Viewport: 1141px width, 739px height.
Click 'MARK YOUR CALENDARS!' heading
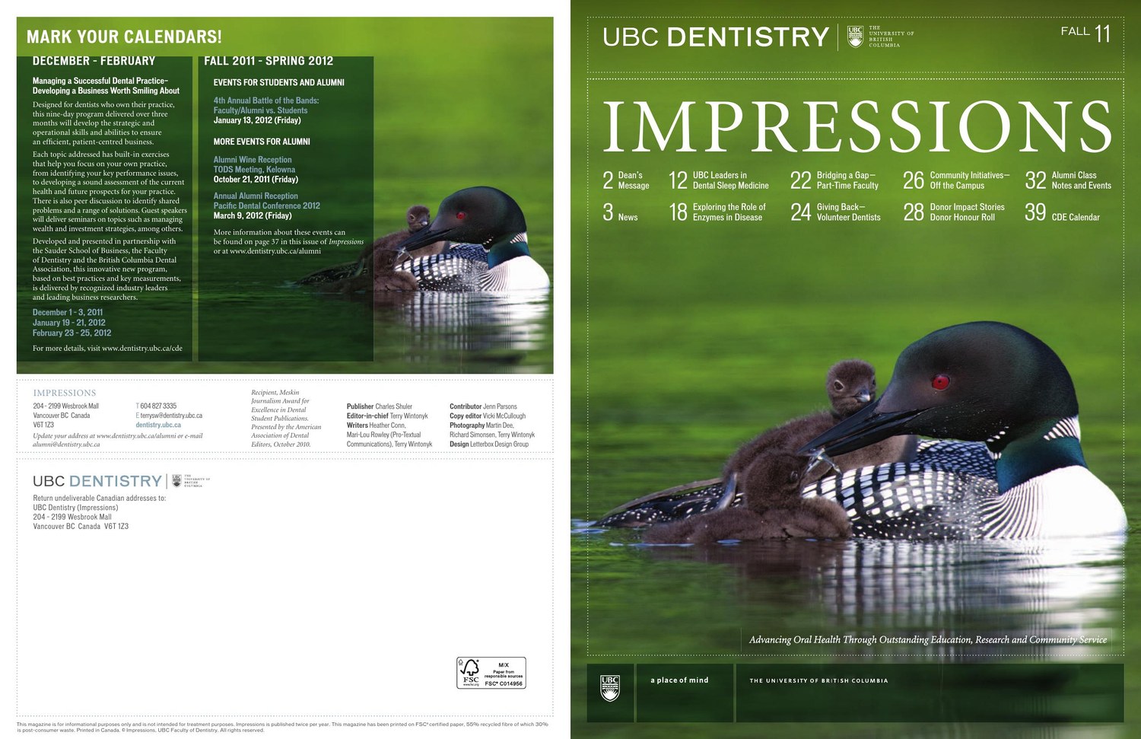(124, 37)
